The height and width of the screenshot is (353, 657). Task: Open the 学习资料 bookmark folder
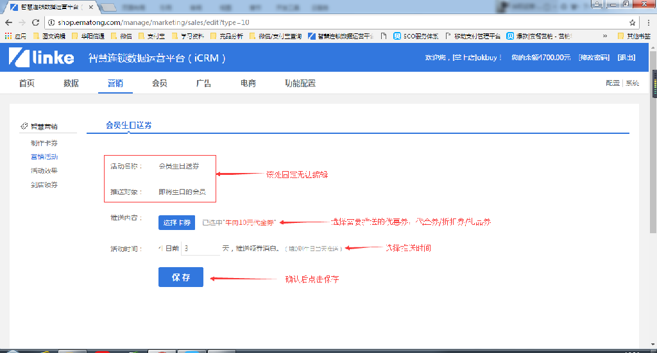[x=188, y=37]
